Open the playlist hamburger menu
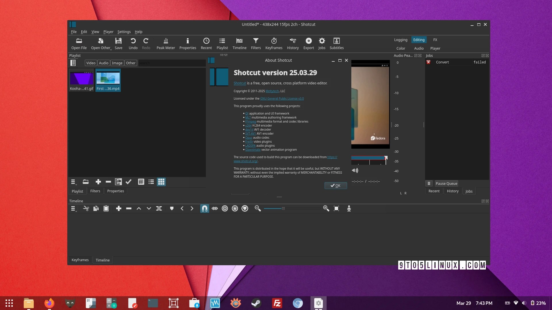 click(73, 182)
